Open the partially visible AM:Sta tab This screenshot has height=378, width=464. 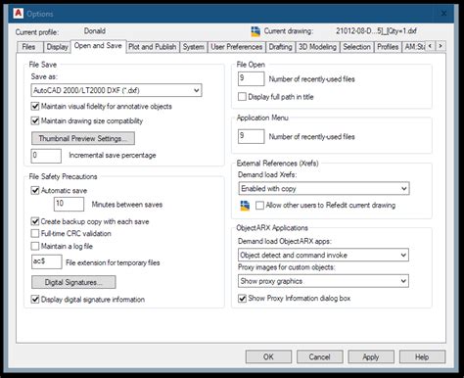click(x=414, y=47)
